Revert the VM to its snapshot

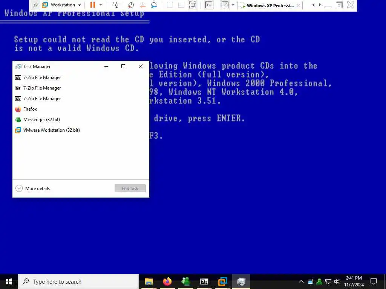point(142,5)
